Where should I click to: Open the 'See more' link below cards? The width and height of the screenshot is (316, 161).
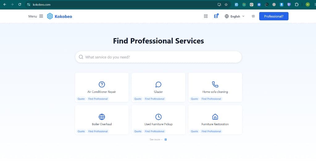tap(156, 139)
